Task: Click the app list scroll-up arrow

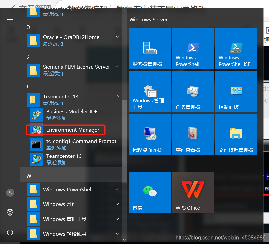Action: tap(124, 11)
